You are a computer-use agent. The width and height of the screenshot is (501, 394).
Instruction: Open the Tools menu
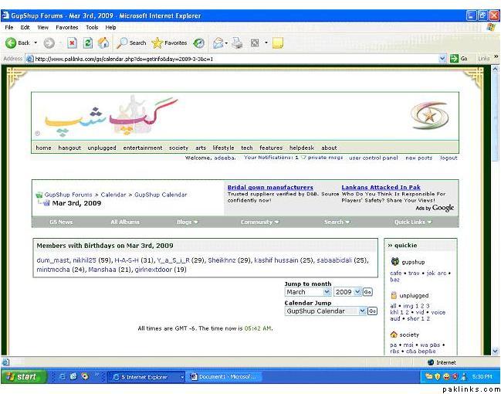(92, 27)
